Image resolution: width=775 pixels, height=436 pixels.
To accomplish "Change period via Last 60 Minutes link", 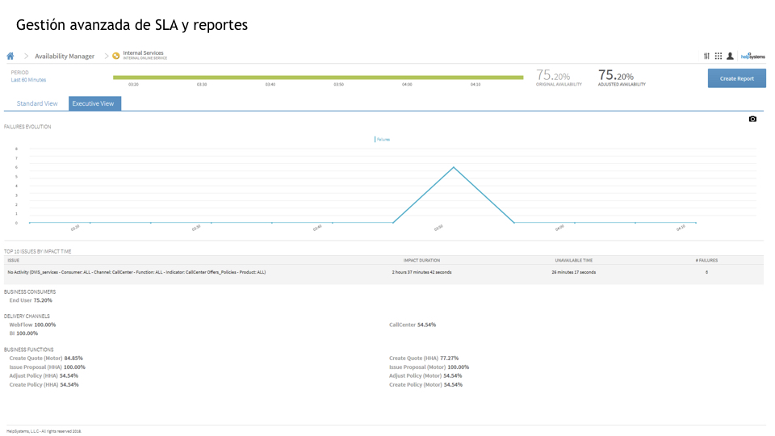I will point(29,80).
